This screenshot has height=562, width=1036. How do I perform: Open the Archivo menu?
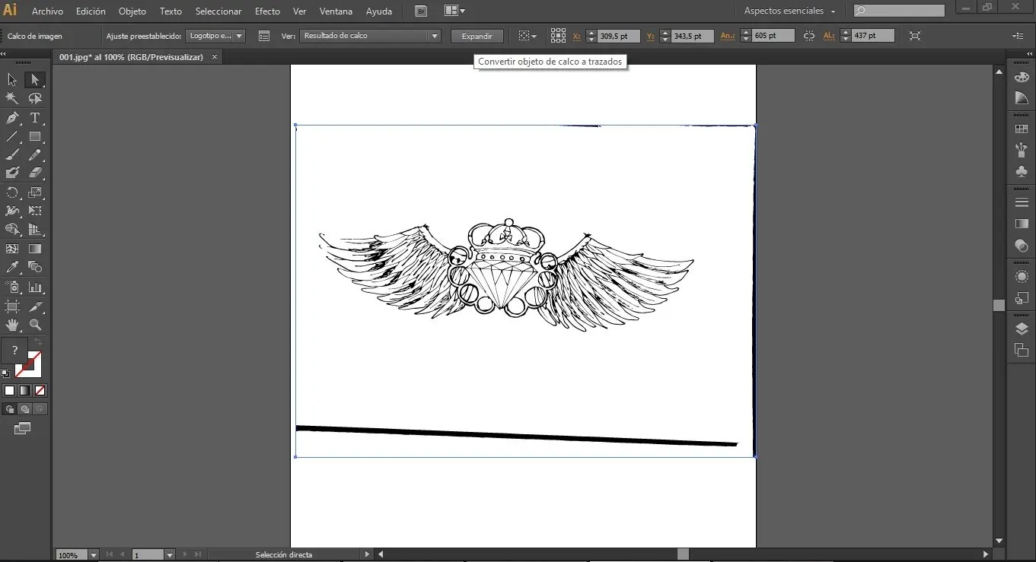point(47,11)
